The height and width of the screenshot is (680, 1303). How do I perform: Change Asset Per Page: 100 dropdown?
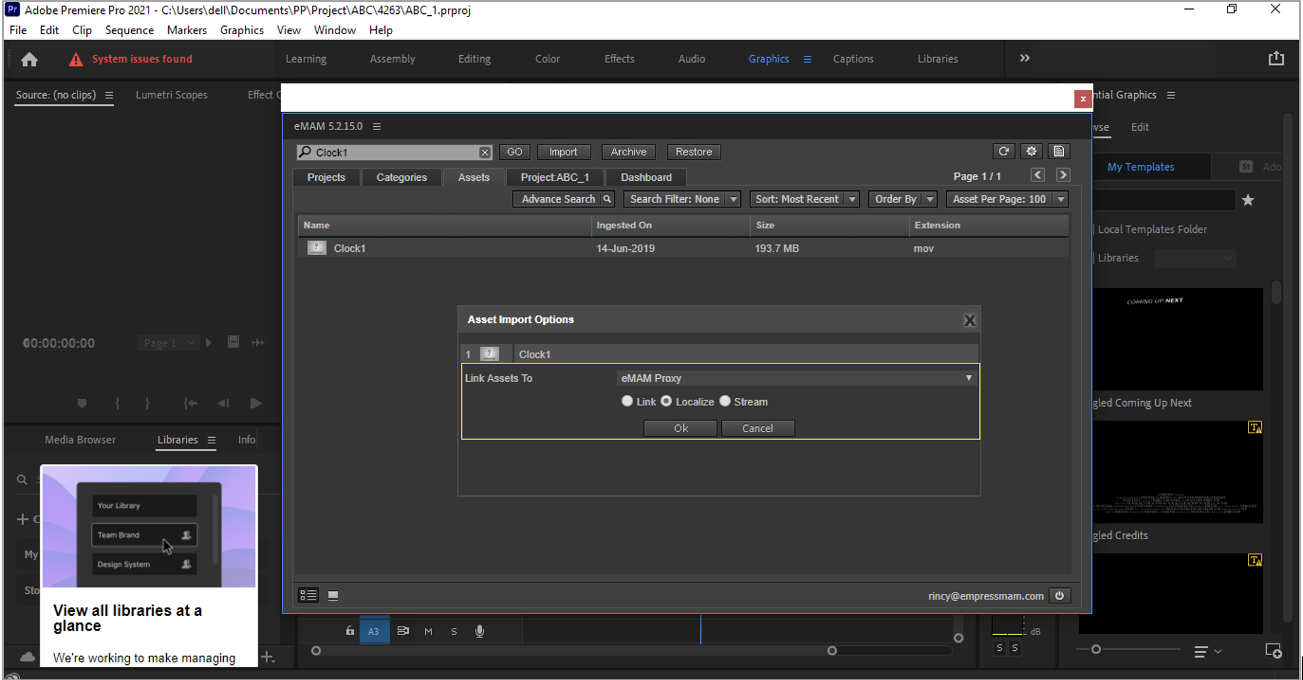pyautogui.click(x=1007, y=199)
